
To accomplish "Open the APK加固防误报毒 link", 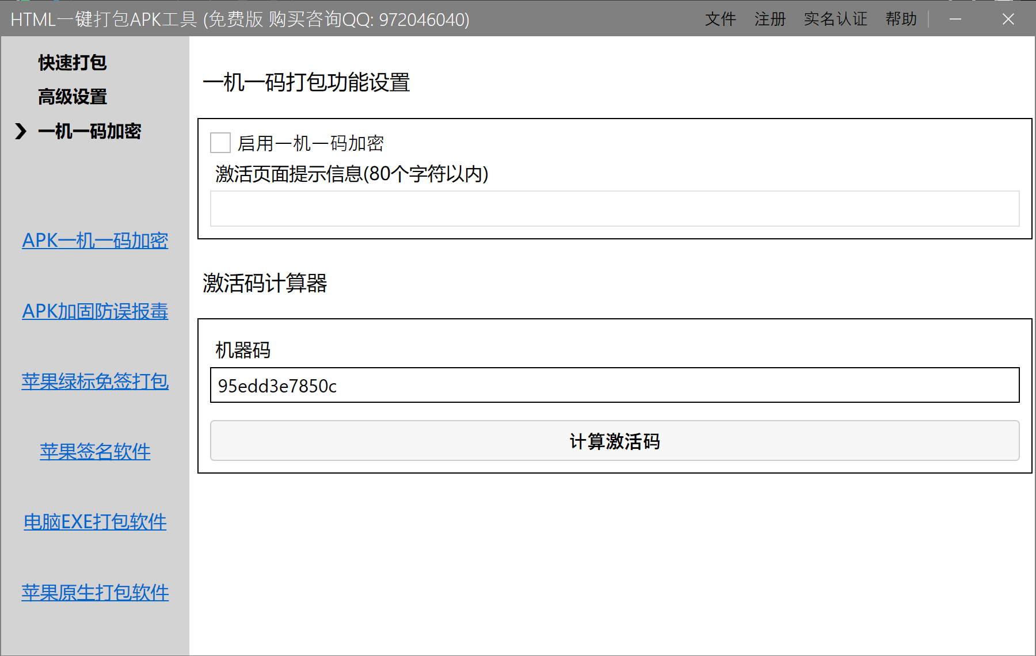I will tap(95, 311).
